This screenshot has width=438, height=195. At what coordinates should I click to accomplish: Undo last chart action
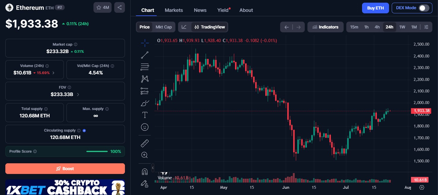[286, 27]
